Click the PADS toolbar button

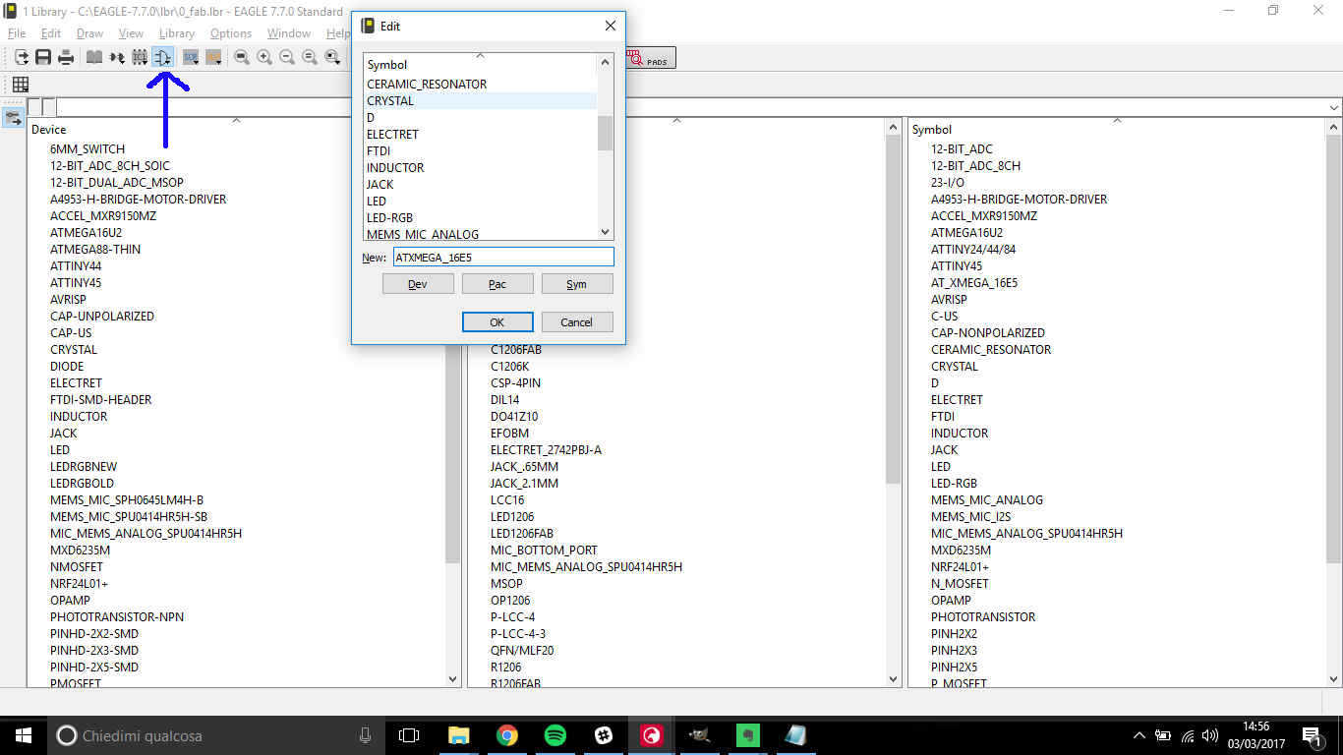649,59
